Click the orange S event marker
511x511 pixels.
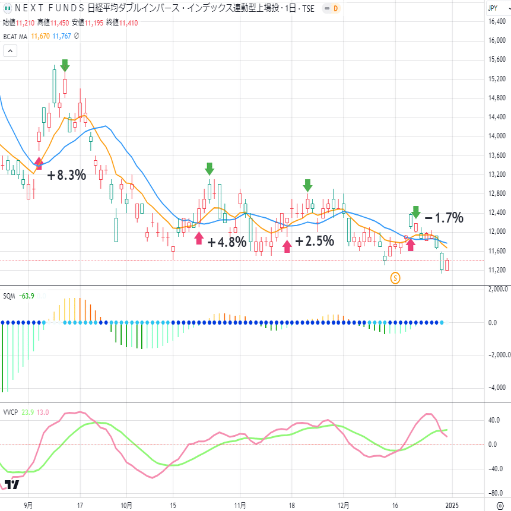point(395,278)
